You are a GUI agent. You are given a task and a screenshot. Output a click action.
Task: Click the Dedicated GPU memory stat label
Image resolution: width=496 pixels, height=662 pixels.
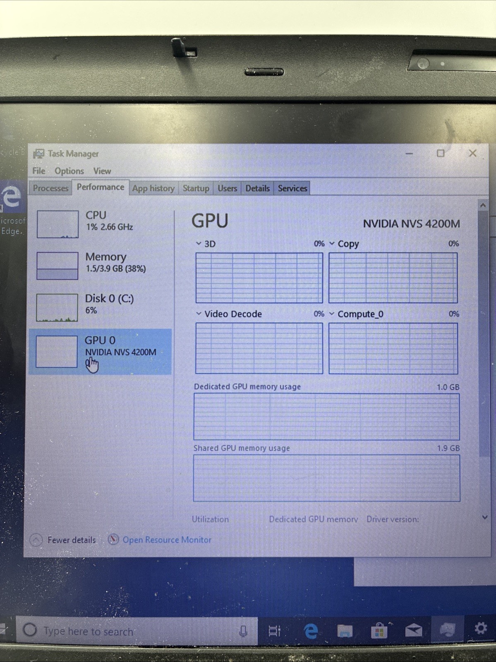pyautogui.click(x=313, y=519)
